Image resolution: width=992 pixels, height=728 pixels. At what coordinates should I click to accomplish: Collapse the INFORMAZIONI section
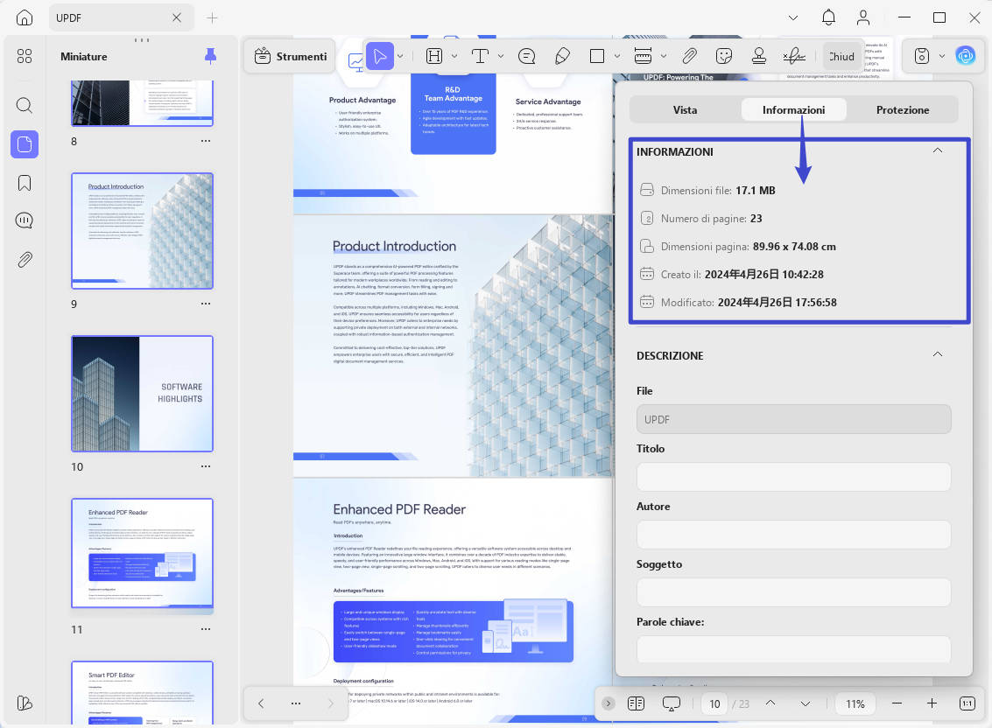(x=938, y=150)
